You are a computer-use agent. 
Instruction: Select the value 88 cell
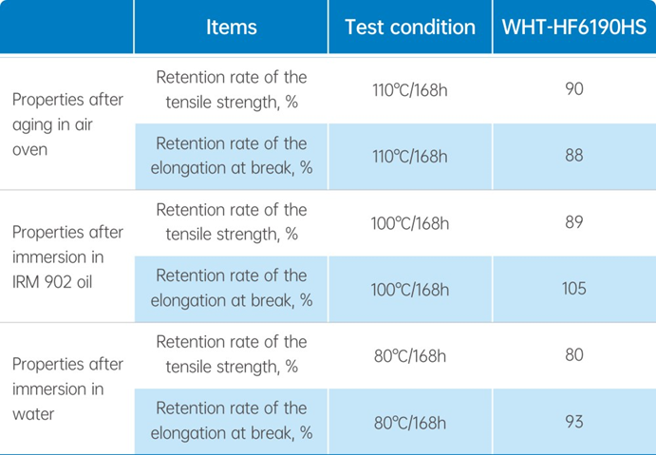point(573,156)
